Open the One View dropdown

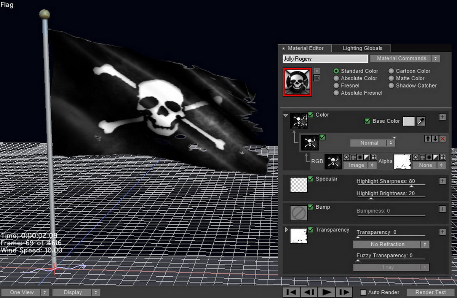[25, 292]
